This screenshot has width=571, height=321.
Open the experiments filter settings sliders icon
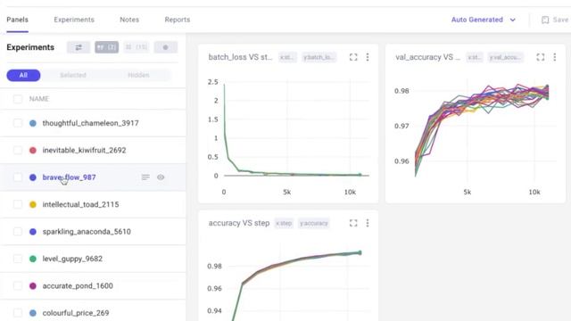click(x=79, y=47)
